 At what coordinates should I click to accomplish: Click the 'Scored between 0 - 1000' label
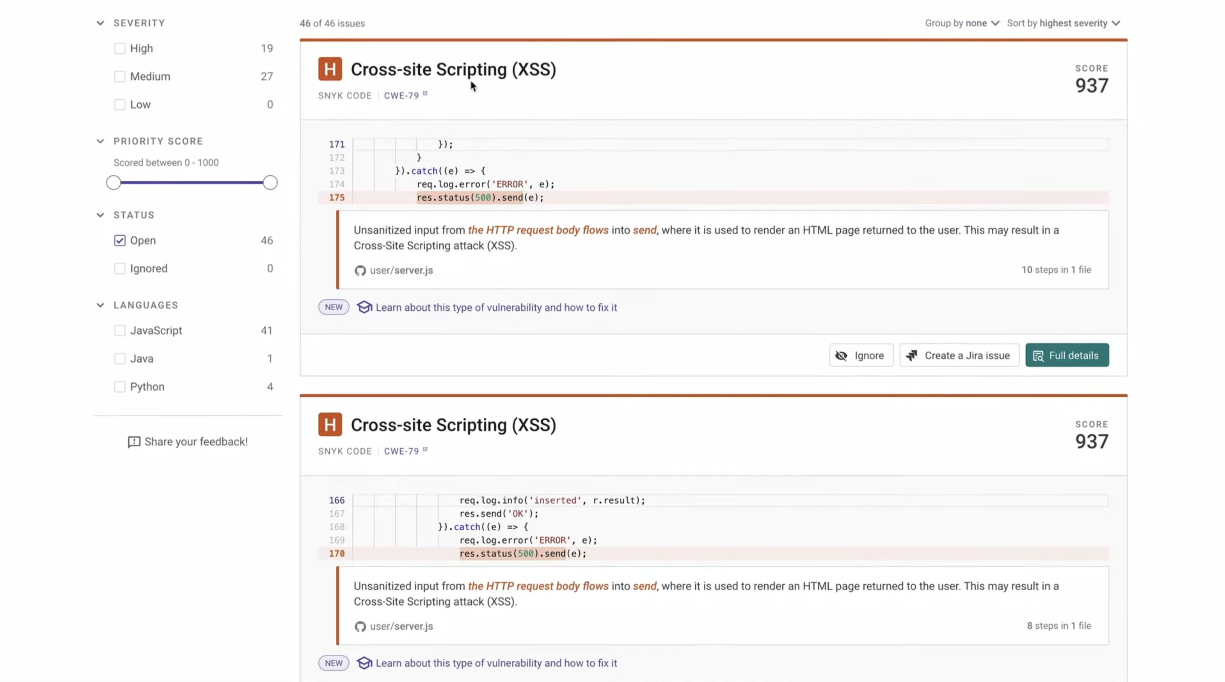click(166, 162)
